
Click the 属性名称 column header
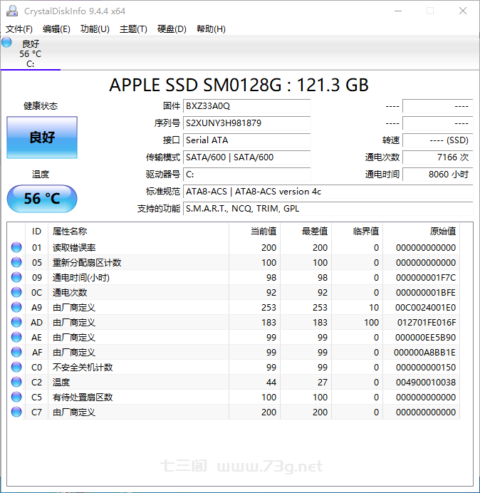tap(139, 232)
